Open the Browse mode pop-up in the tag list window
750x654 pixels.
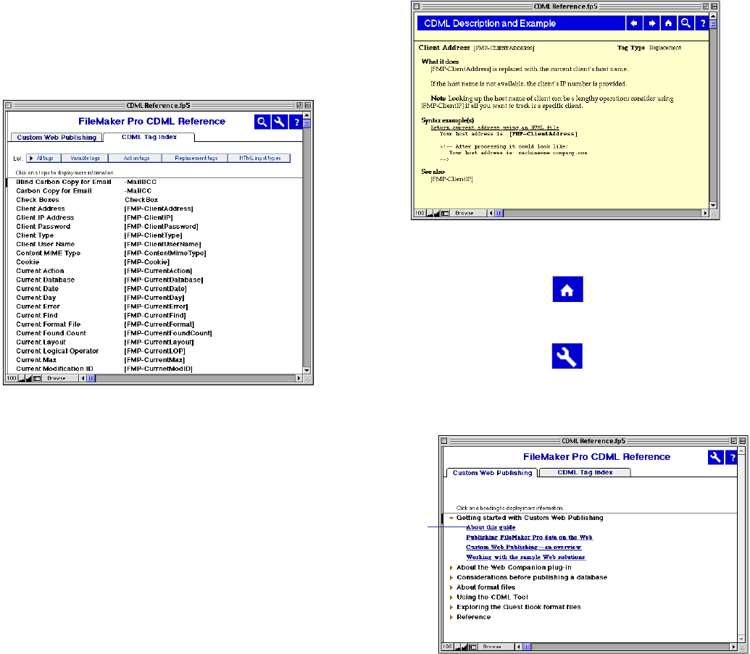tap(60, 378)
